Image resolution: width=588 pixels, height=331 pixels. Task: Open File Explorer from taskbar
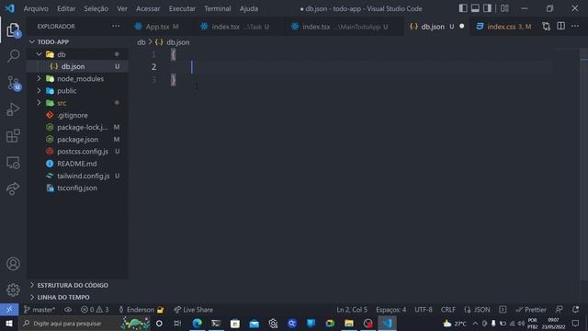[349, 323]
